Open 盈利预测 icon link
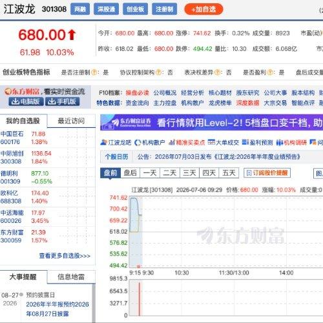 click(257, 142)
